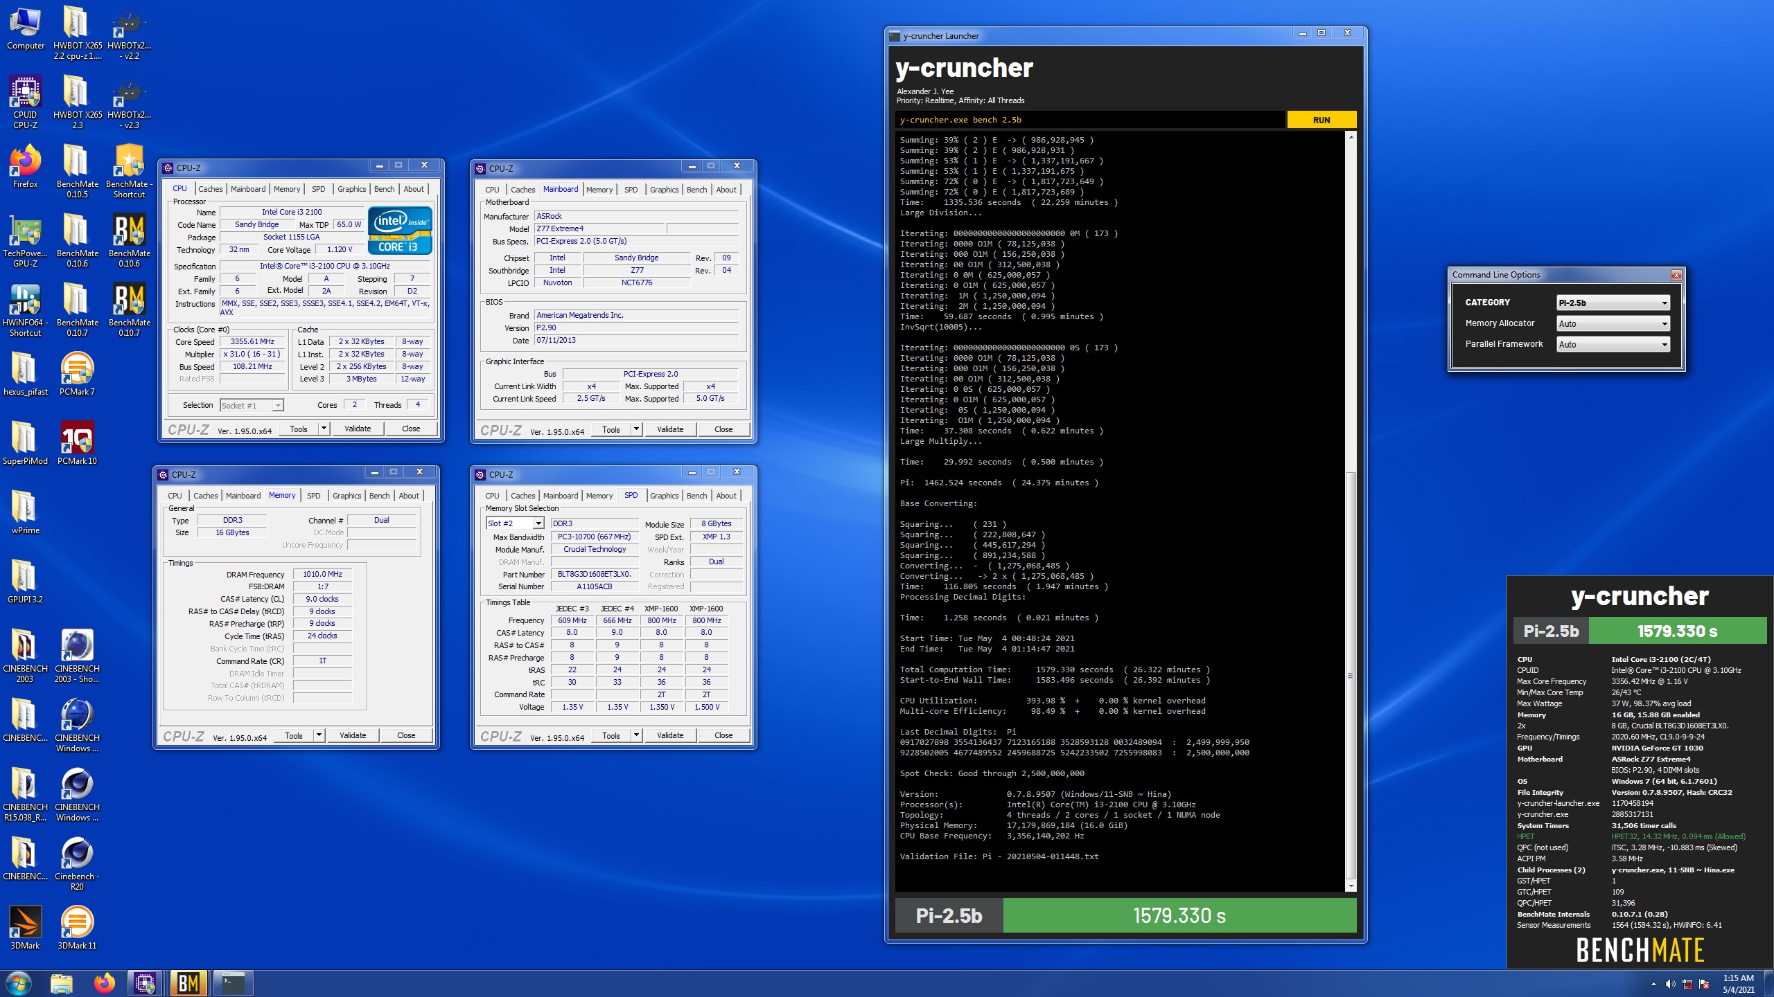Click the green 1579.330 s result bar

coord(1179,915)
